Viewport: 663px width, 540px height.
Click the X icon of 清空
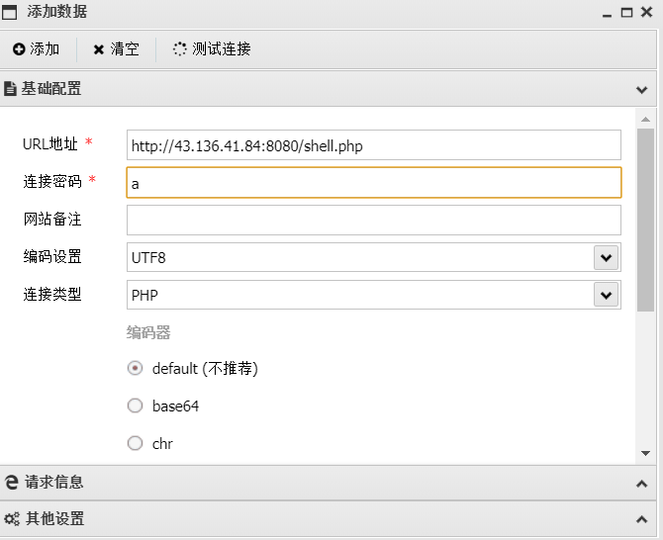[x=99, y=49]
